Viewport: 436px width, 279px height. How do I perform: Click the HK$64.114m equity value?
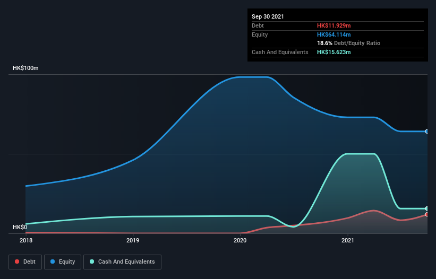(334, 34)
